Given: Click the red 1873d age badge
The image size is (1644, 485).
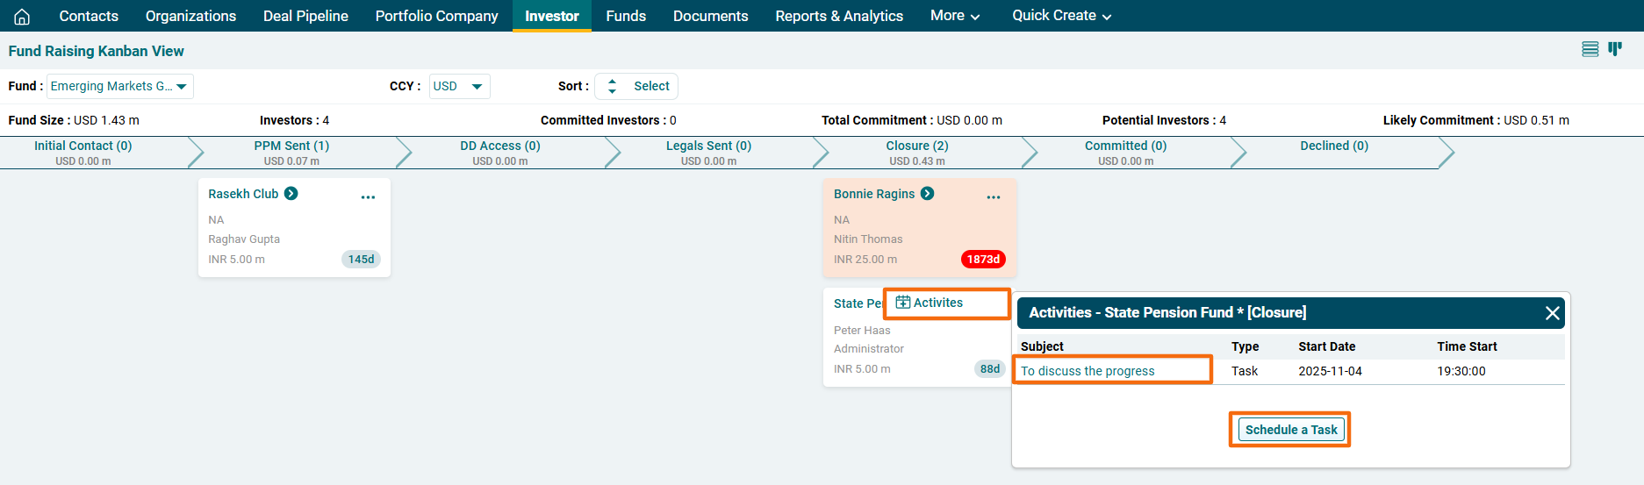Looking at the screenshot, I should point(983,260).
